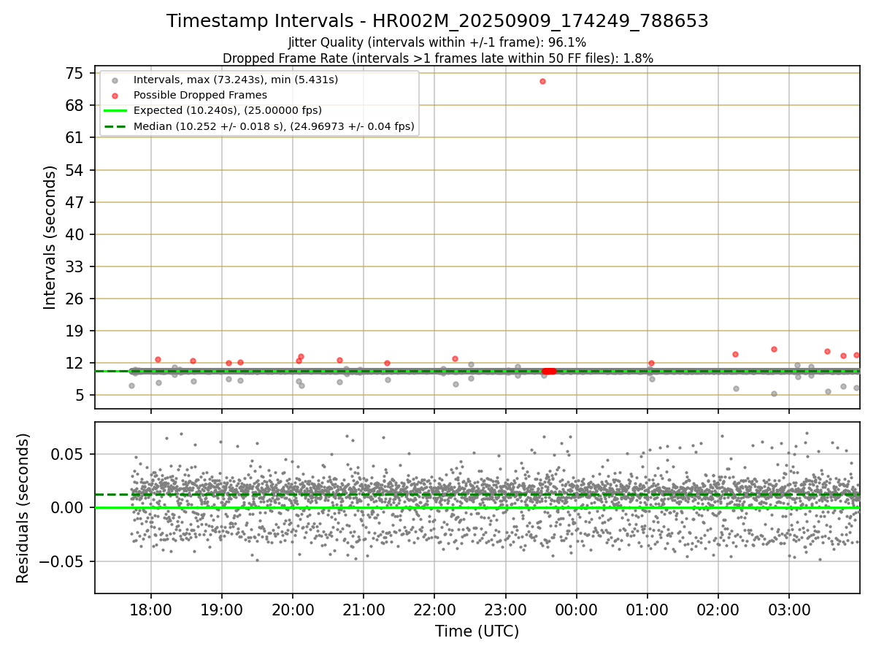
Task: Click the solid green legend line for Expected
Action: pyautogui.click(x=115, y=111)
